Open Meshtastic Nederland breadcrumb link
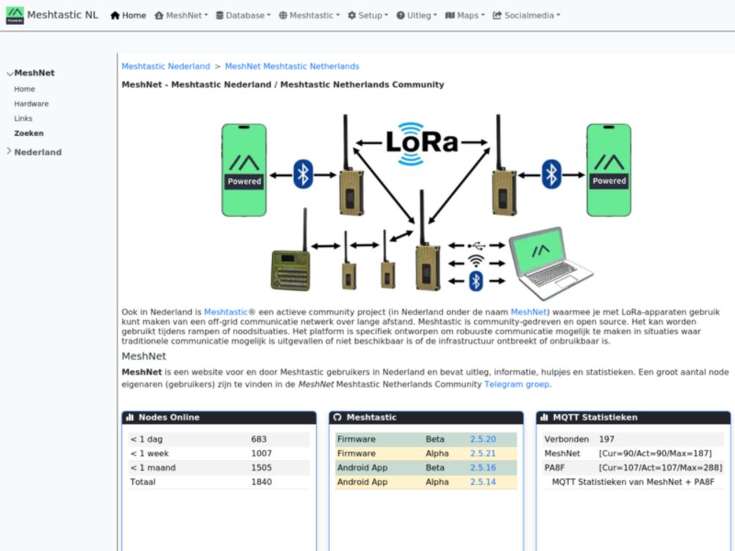 pyautogui.click(x=166, y=66)
